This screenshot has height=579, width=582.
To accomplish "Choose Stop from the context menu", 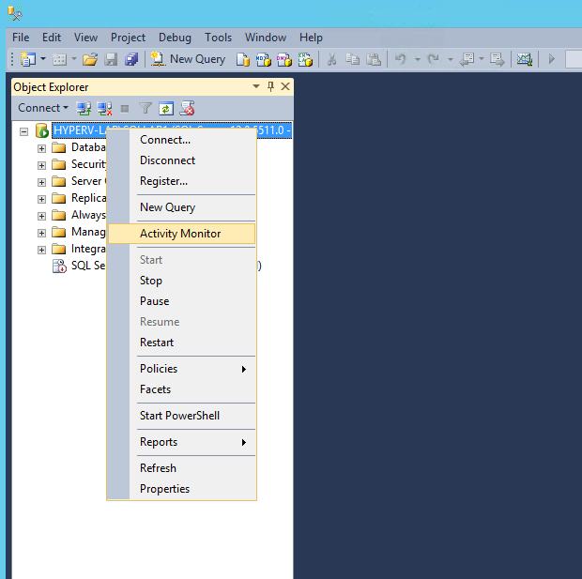I will 181,281.
